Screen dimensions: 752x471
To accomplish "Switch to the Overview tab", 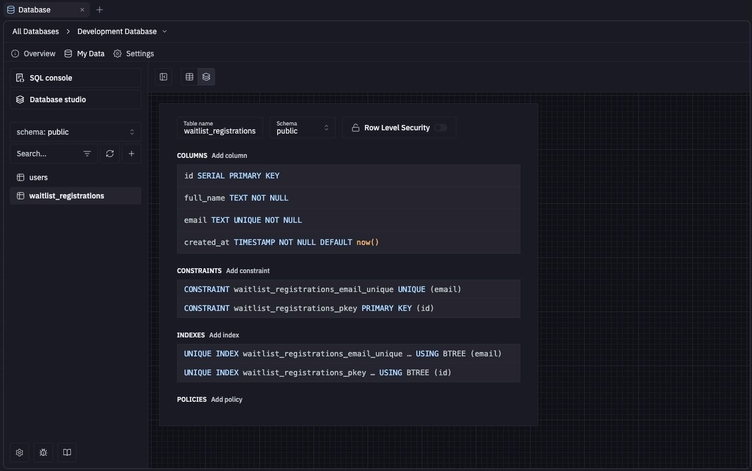I will (33, 54).
